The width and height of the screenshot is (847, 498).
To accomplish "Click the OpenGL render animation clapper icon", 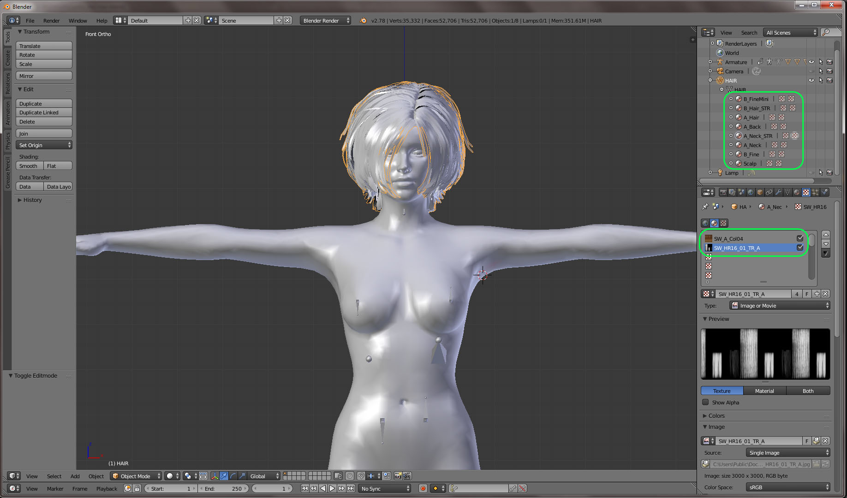I will coord(407,476).
